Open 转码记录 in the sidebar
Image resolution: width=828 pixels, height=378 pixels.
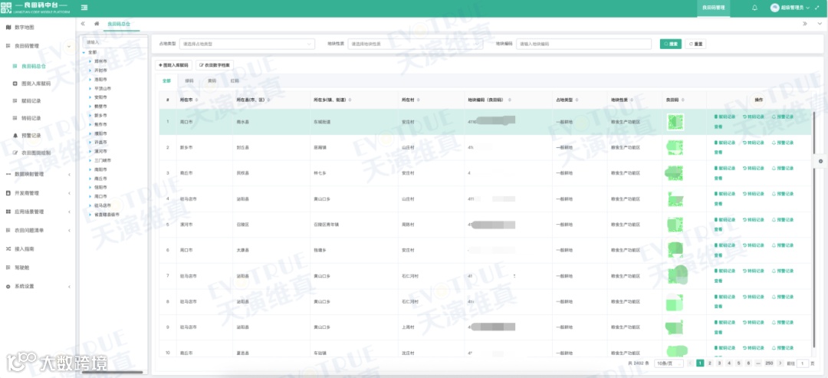point(31,118)
